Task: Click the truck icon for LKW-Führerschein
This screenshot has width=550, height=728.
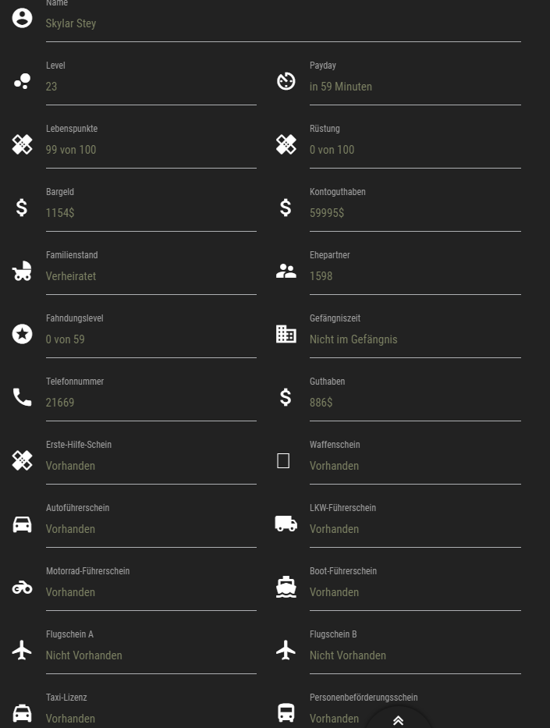Action: (x=286, y=524)
